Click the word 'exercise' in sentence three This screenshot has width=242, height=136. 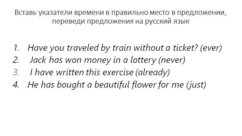pos(118,73)
